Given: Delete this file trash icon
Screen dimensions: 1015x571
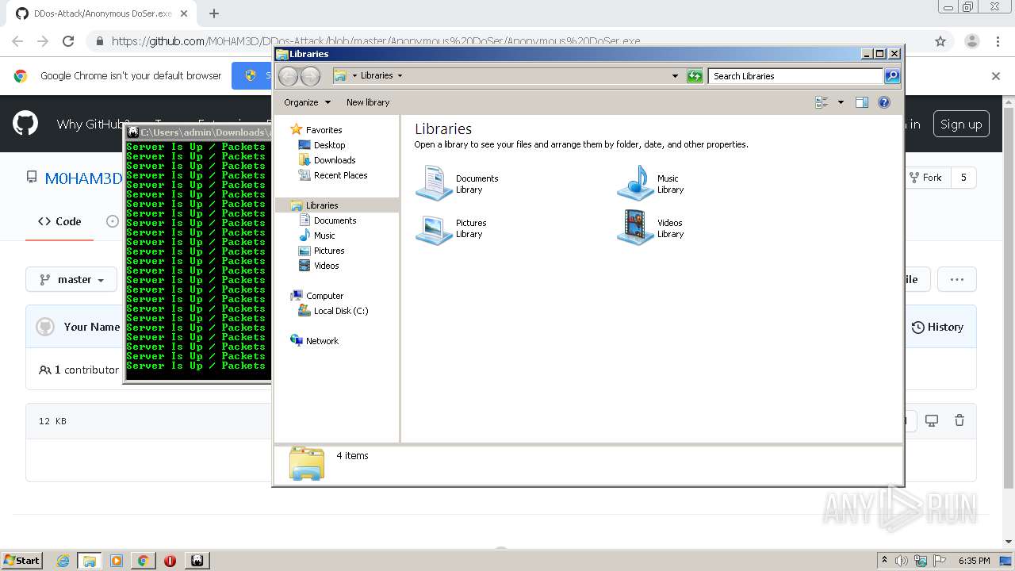Looking at the screenshot, I should [959, 420].
